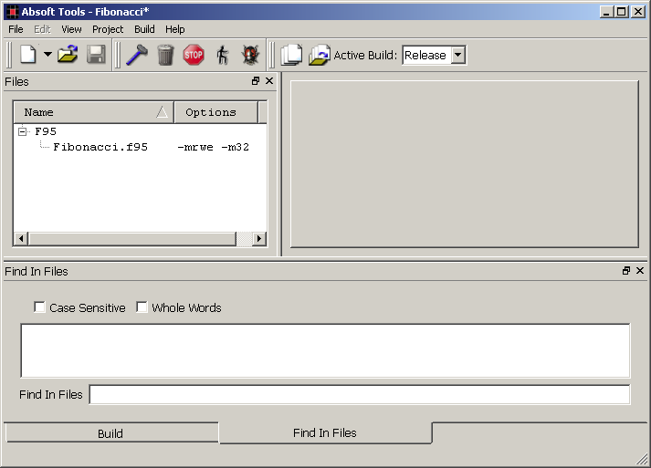
Task: Maximize the Absoft Tools window
Action: coord(621,12)
